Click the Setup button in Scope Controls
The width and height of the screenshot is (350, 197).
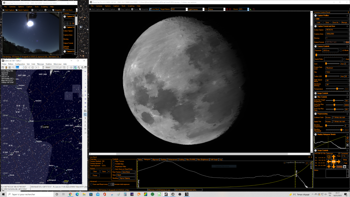click(x=345, y=160)
